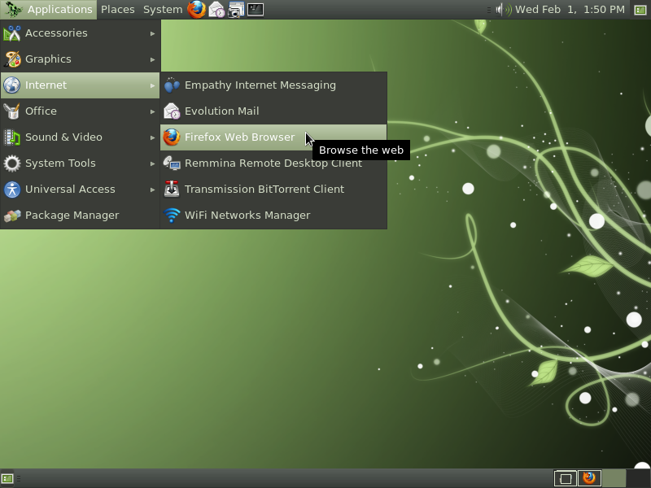Open the mail client from the panel icon
Screen dimensions: 651x488
point(215,10)
